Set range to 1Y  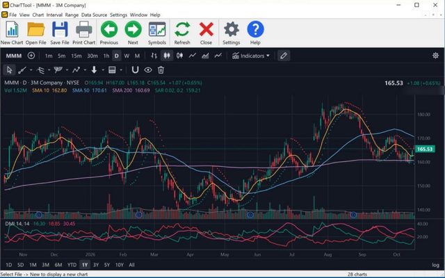(x=85, y=265)
